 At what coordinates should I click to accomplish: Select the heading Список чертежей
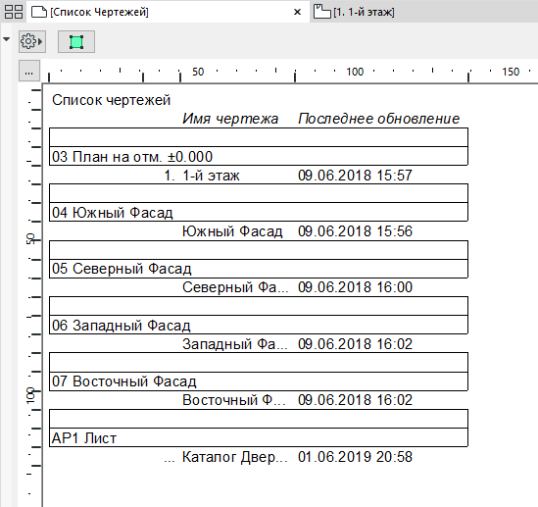tap(111, 100)
